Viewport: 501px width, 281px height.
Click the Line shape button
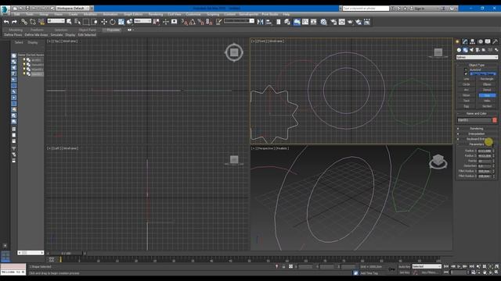[467, 79]
